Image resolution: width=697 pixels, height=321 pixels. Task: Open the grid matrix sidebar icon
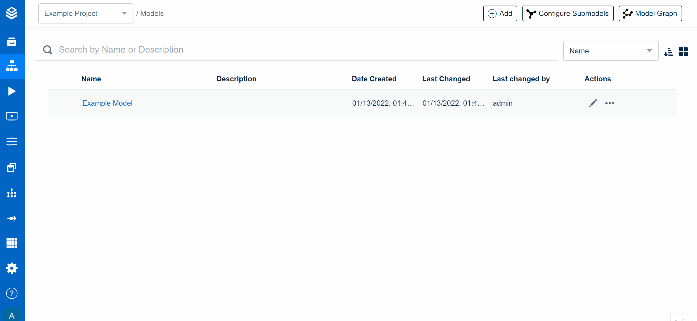(12, 243)
